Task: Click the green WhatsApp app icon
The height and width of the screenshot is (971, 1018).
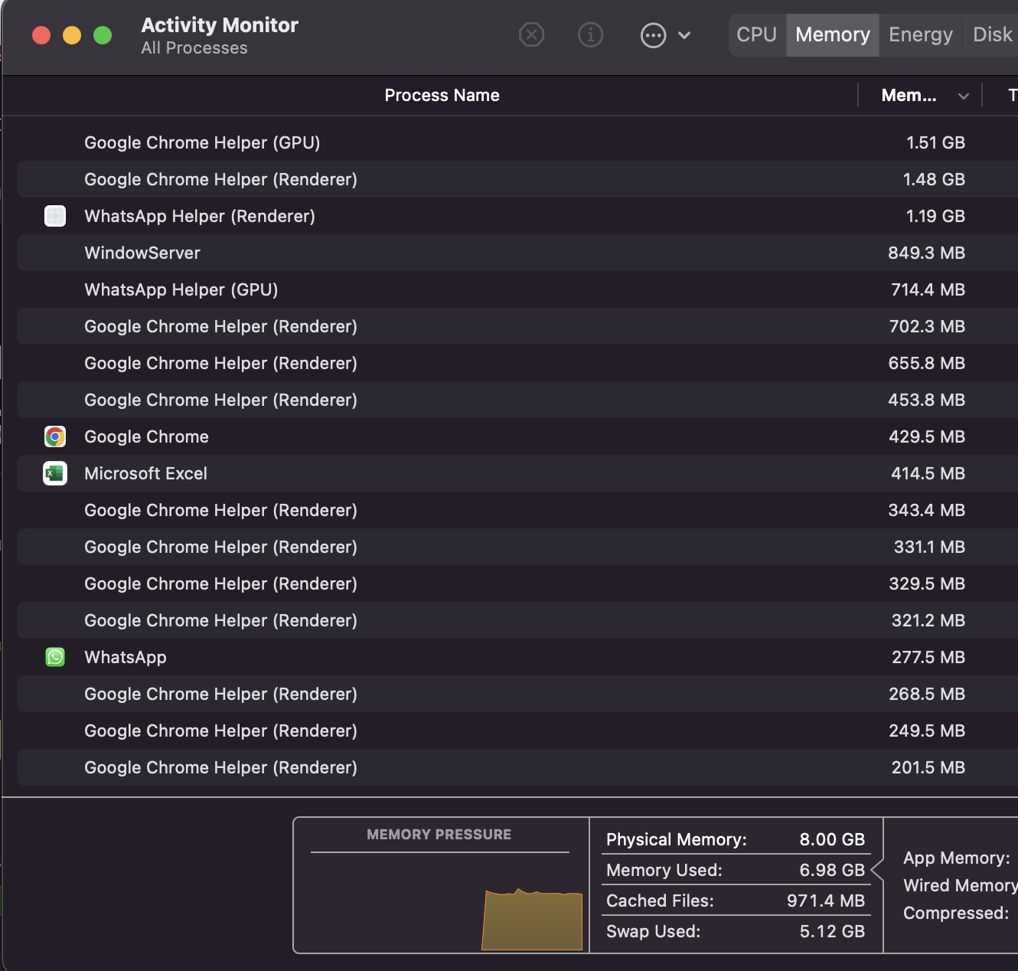Action: (x=55, y=657)
